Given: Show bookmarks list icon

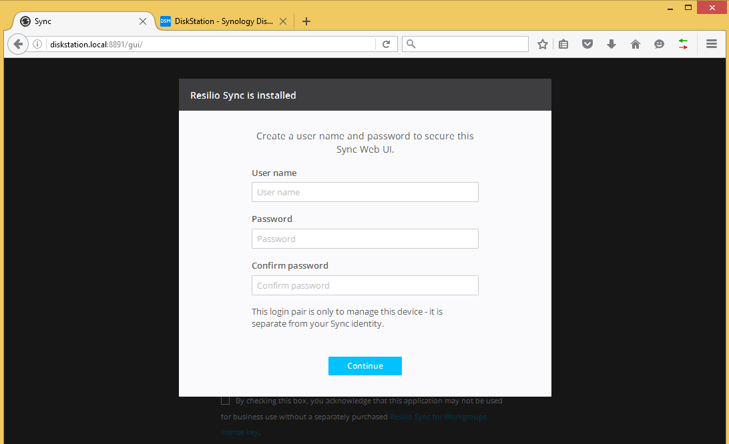Looking at the screenshot, I should (x=563, y=44).
